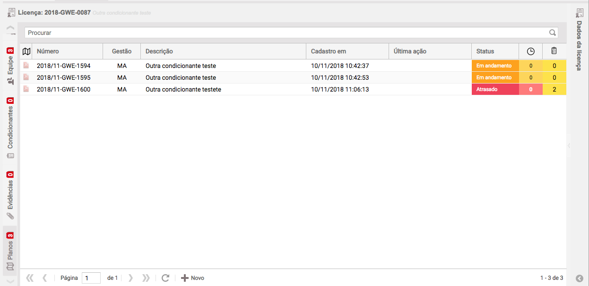Go to previous page arrow
The image size is (589, 286).
coord(45,278)
